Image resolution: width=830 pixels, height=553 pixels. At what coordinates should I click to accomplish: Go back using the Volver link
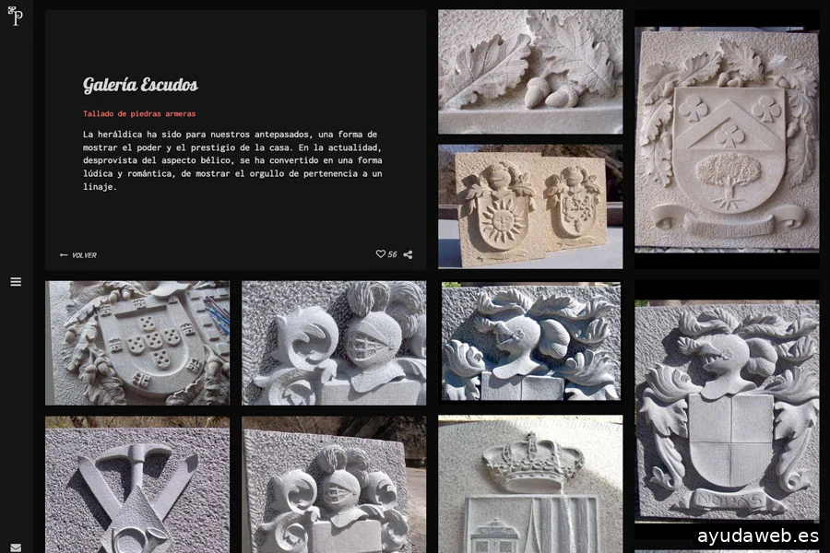78,255
